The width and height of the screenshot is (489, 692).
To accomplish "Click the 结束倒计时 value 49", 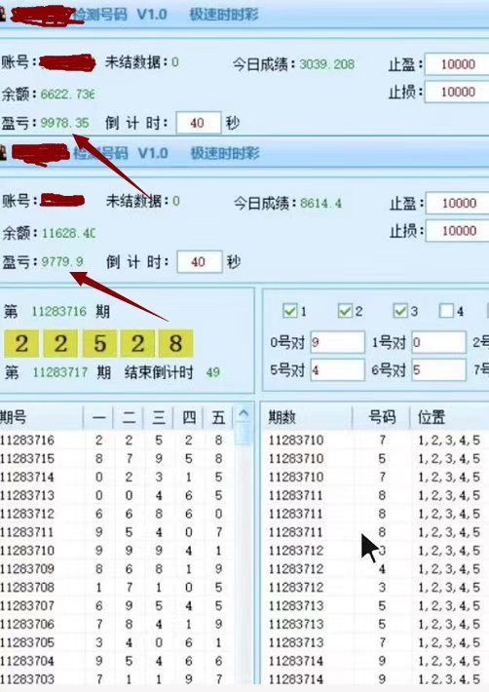I will click(x=213, y=372).
